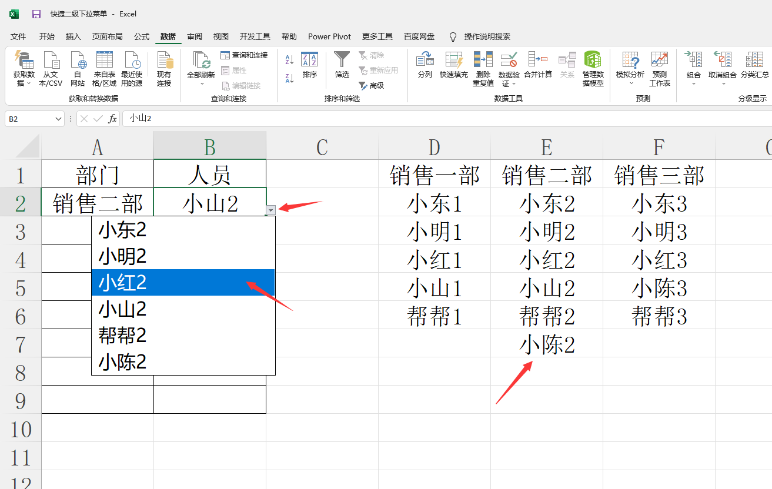This screenshot has width=772, height=489.
Task: Choose highlighted 小红2 in dropdown list
Action: (x=183, y=283)
